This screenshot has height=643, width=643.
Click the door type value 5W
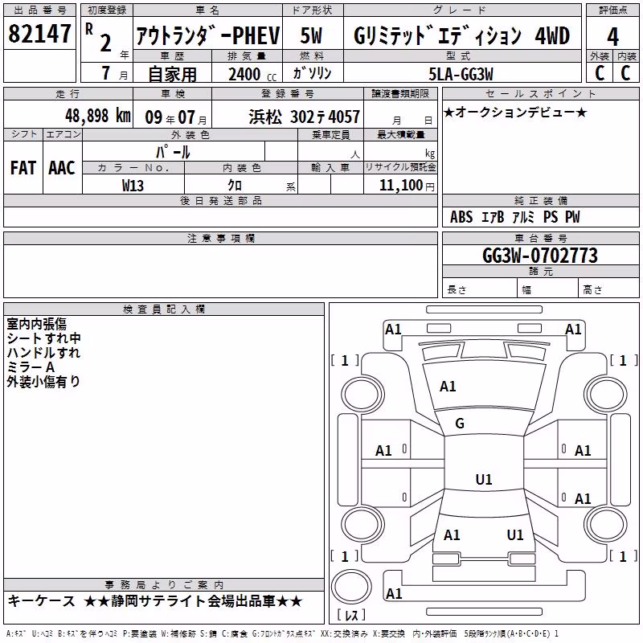[x=311, y=35]
